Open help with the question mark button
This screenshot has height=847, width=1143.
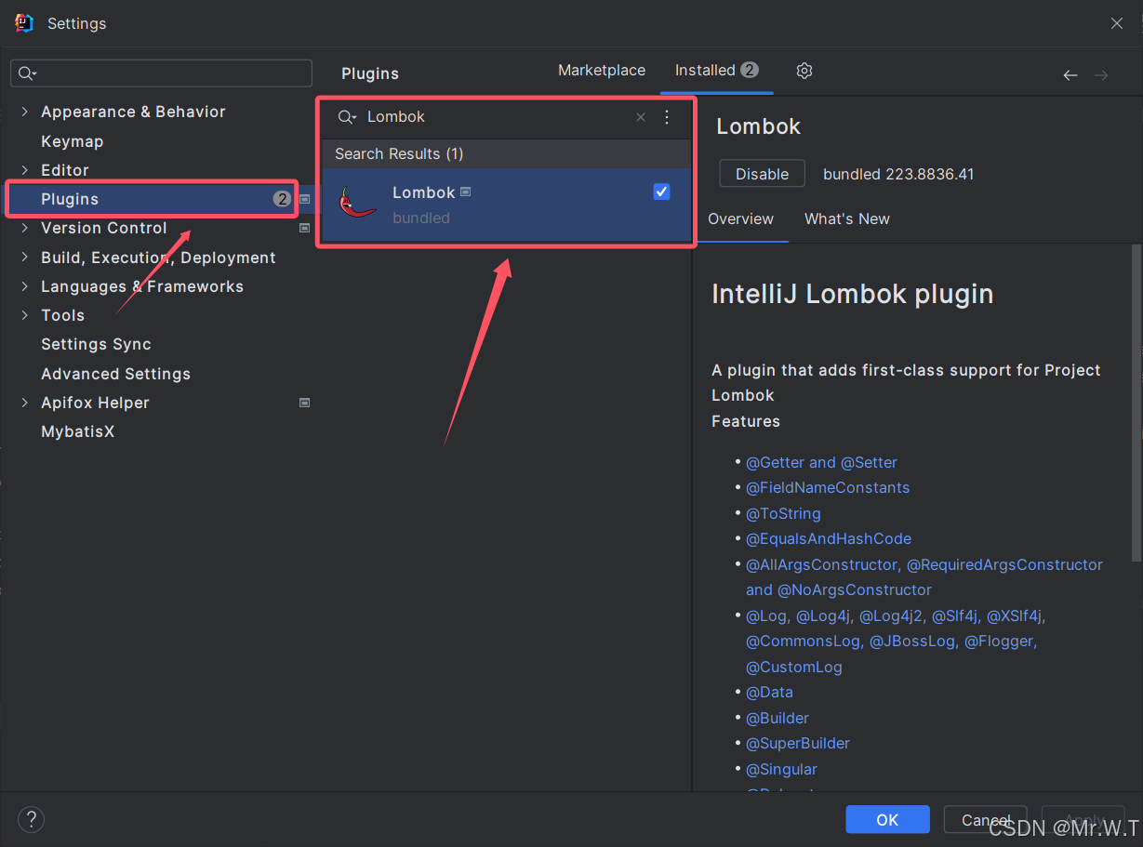(31, 819)
